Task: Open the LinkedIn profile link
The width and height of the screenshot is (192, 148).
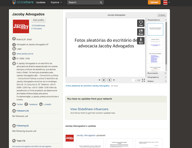Action: [48, 105]
